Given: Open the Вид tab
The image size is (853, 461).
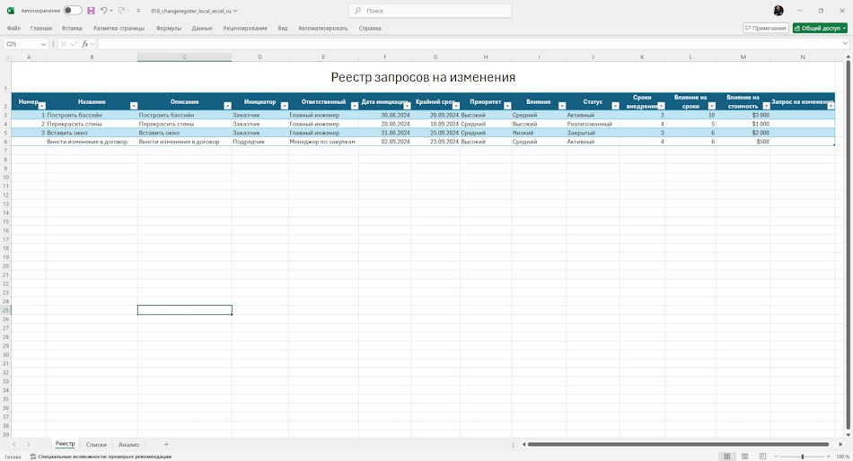Looking at the screenshot, I should (283, 29).
